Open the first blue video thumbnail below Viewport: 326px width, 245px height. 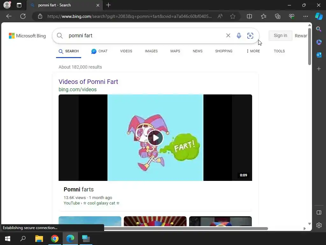[x=90, y=221]
